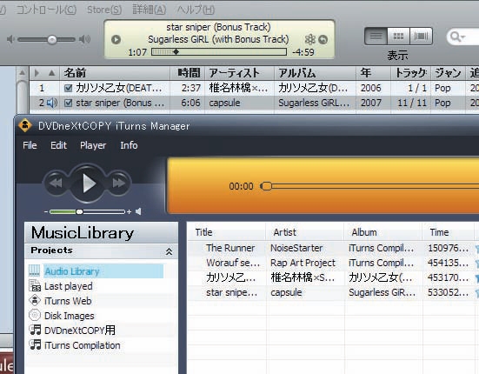The image size is (479, 374).
Task: Open the File menu in iTurns Manager
Action: point(30,145)
